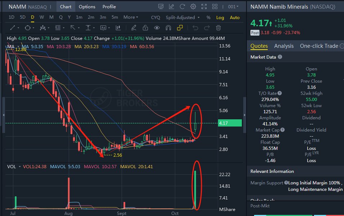This screenshot has width=344, height=216.
Task: Open the multi-chart grid layout icon
Action: tap(215, 6)
